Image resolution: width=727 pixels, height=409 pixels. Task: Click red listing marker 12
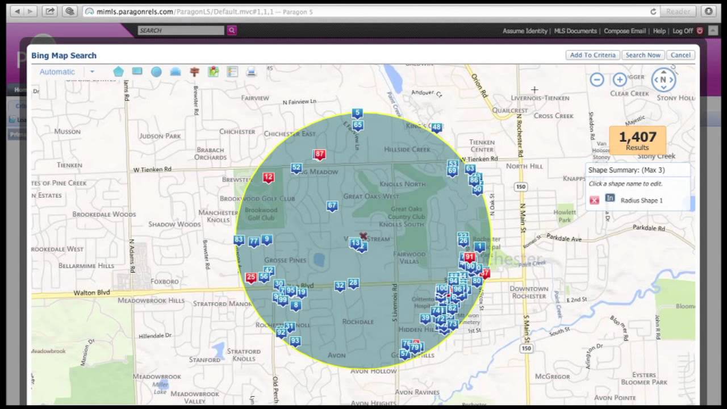click(269, 178)
